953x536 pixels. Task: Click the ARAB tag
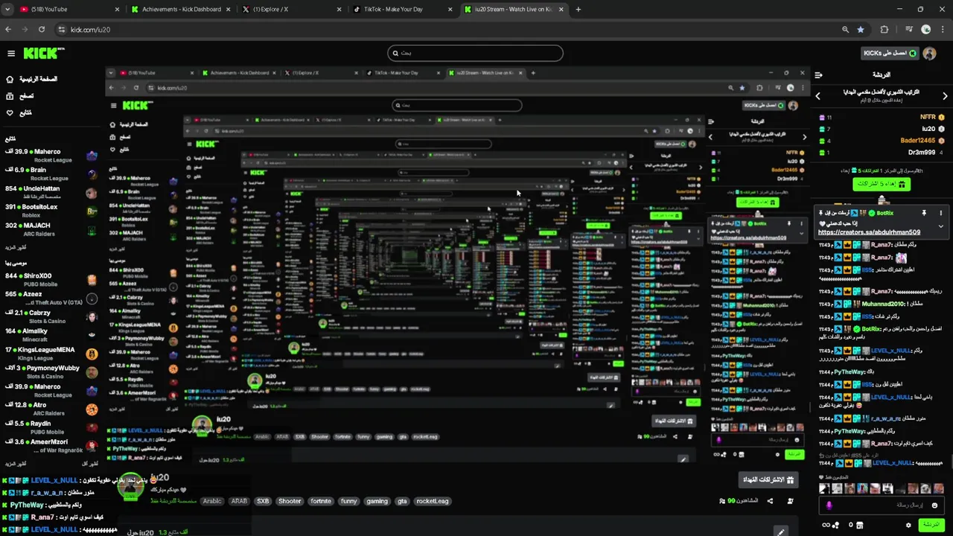(239, 501)
